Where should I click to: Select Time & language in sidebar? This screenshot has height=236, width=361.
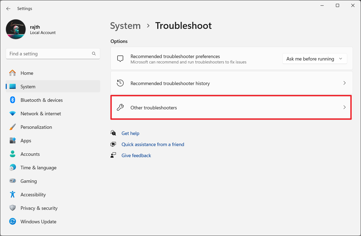pos(38,168)
